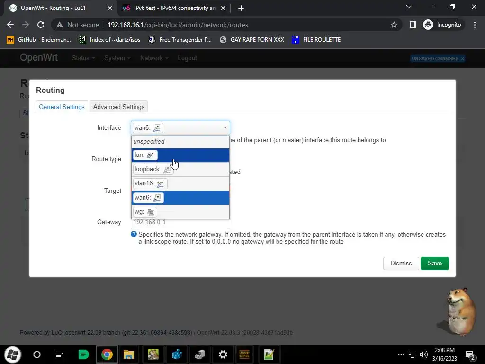Open the Unsaved Changes: 3 indicator
485x364 pixels.
click(438, 58)
